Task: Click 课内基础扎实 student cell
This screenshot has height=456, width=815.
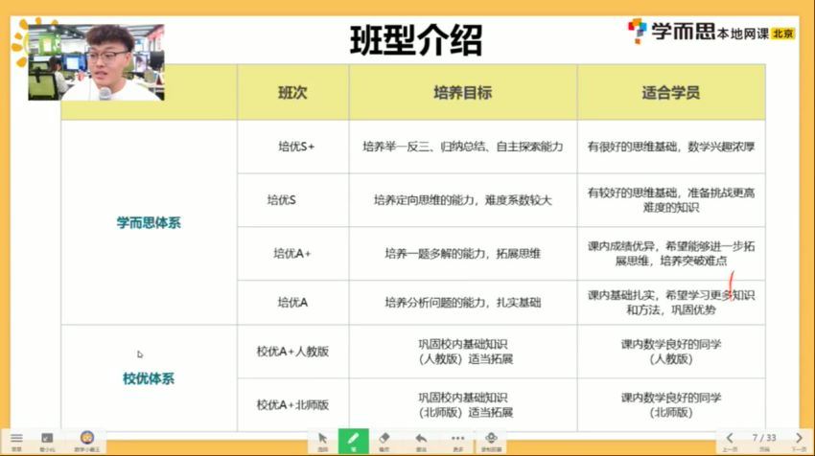Action: pos(670,303)
